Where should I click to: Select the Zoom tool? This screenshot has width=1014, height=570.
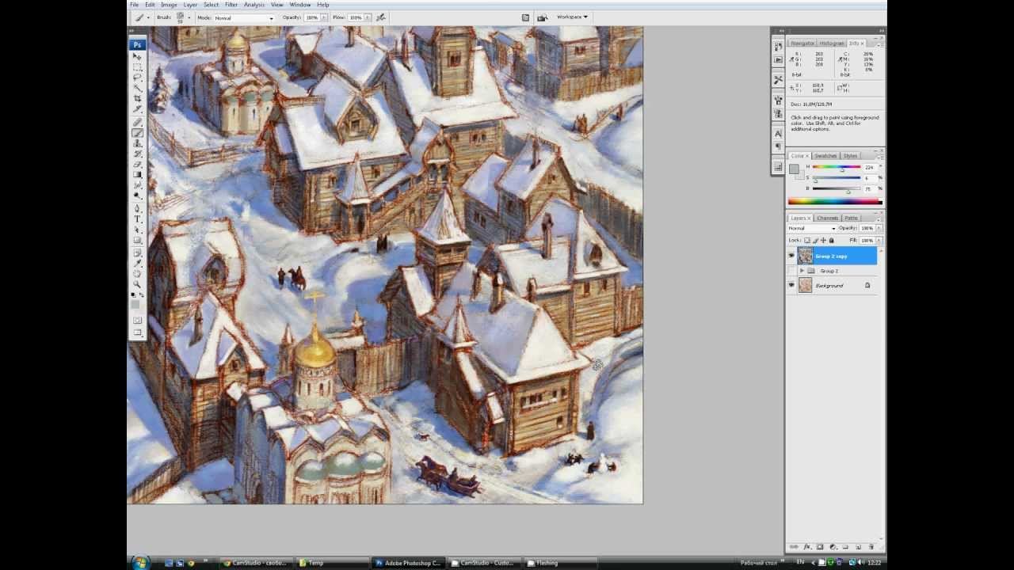(137, 283)
